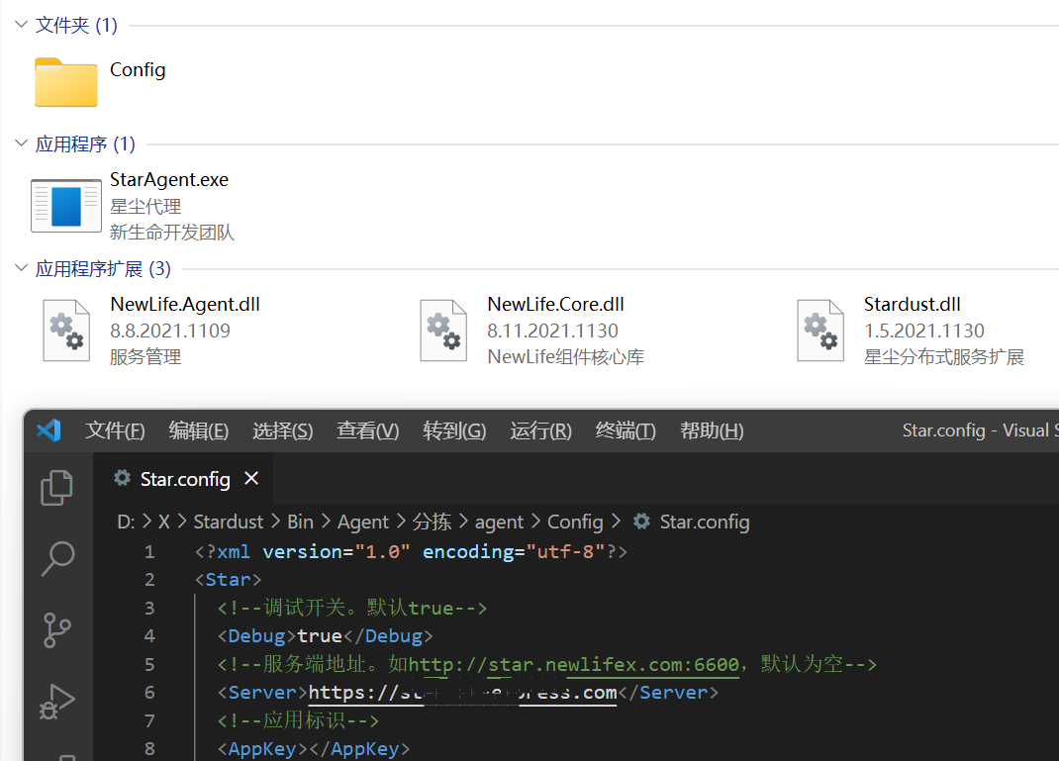Open the 终端(T) menu

[626, 430]
